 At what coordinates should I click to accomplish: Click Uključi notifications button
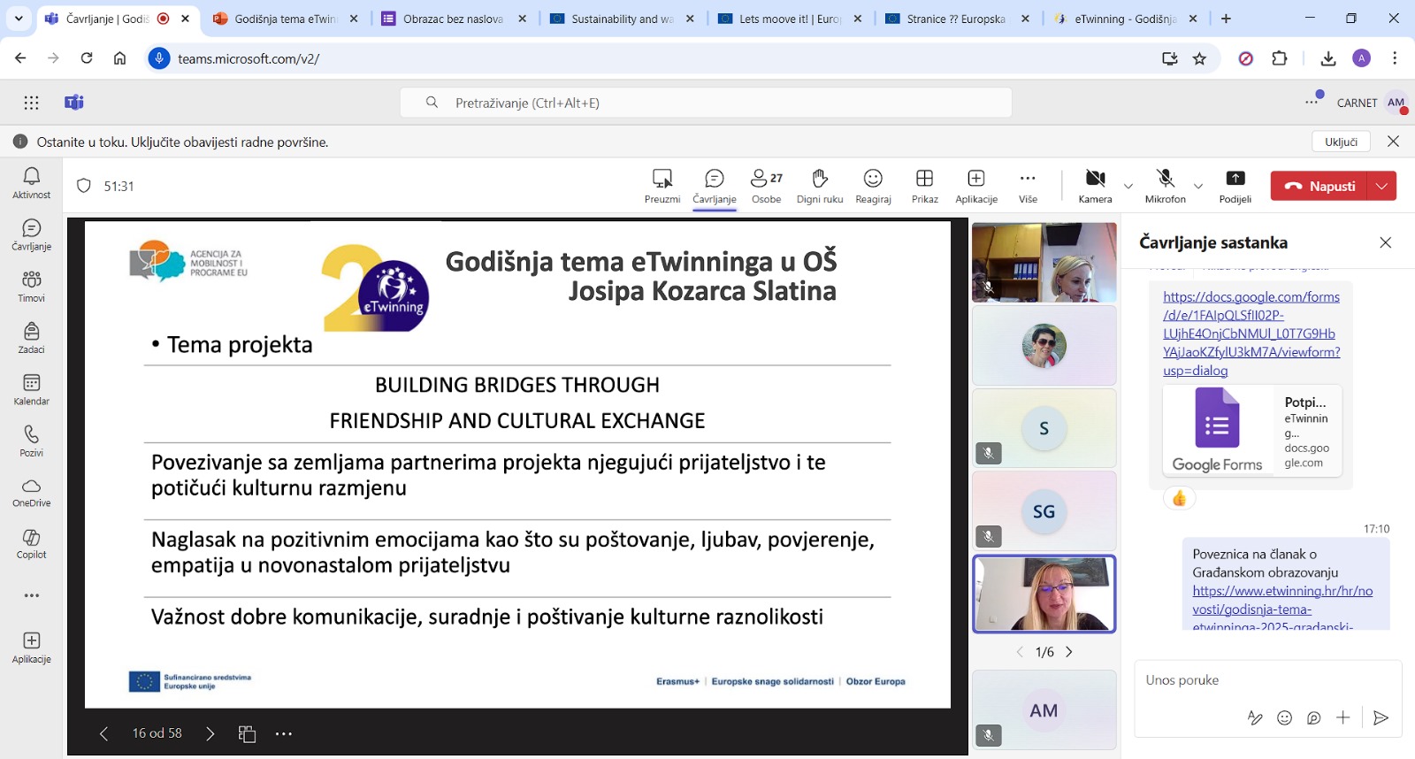[1341, 142]
